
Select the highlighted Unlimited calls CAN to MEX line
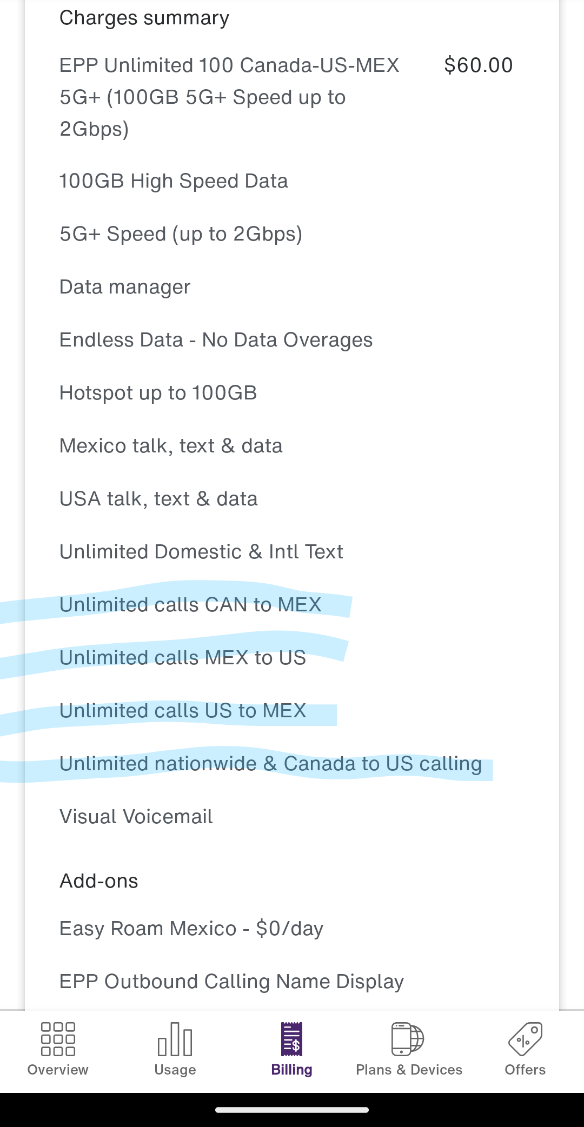coord(190,604)
